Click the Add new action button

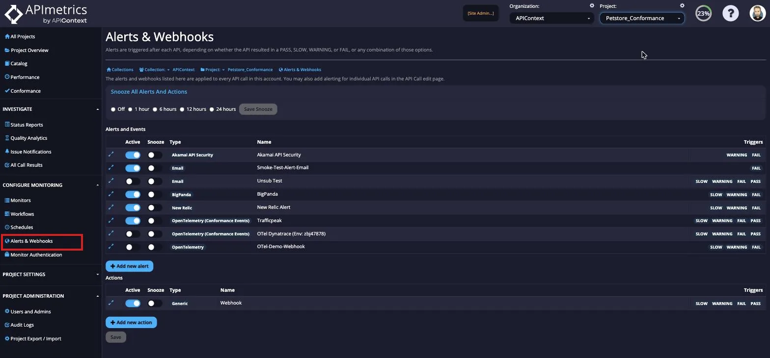point(131,322)
